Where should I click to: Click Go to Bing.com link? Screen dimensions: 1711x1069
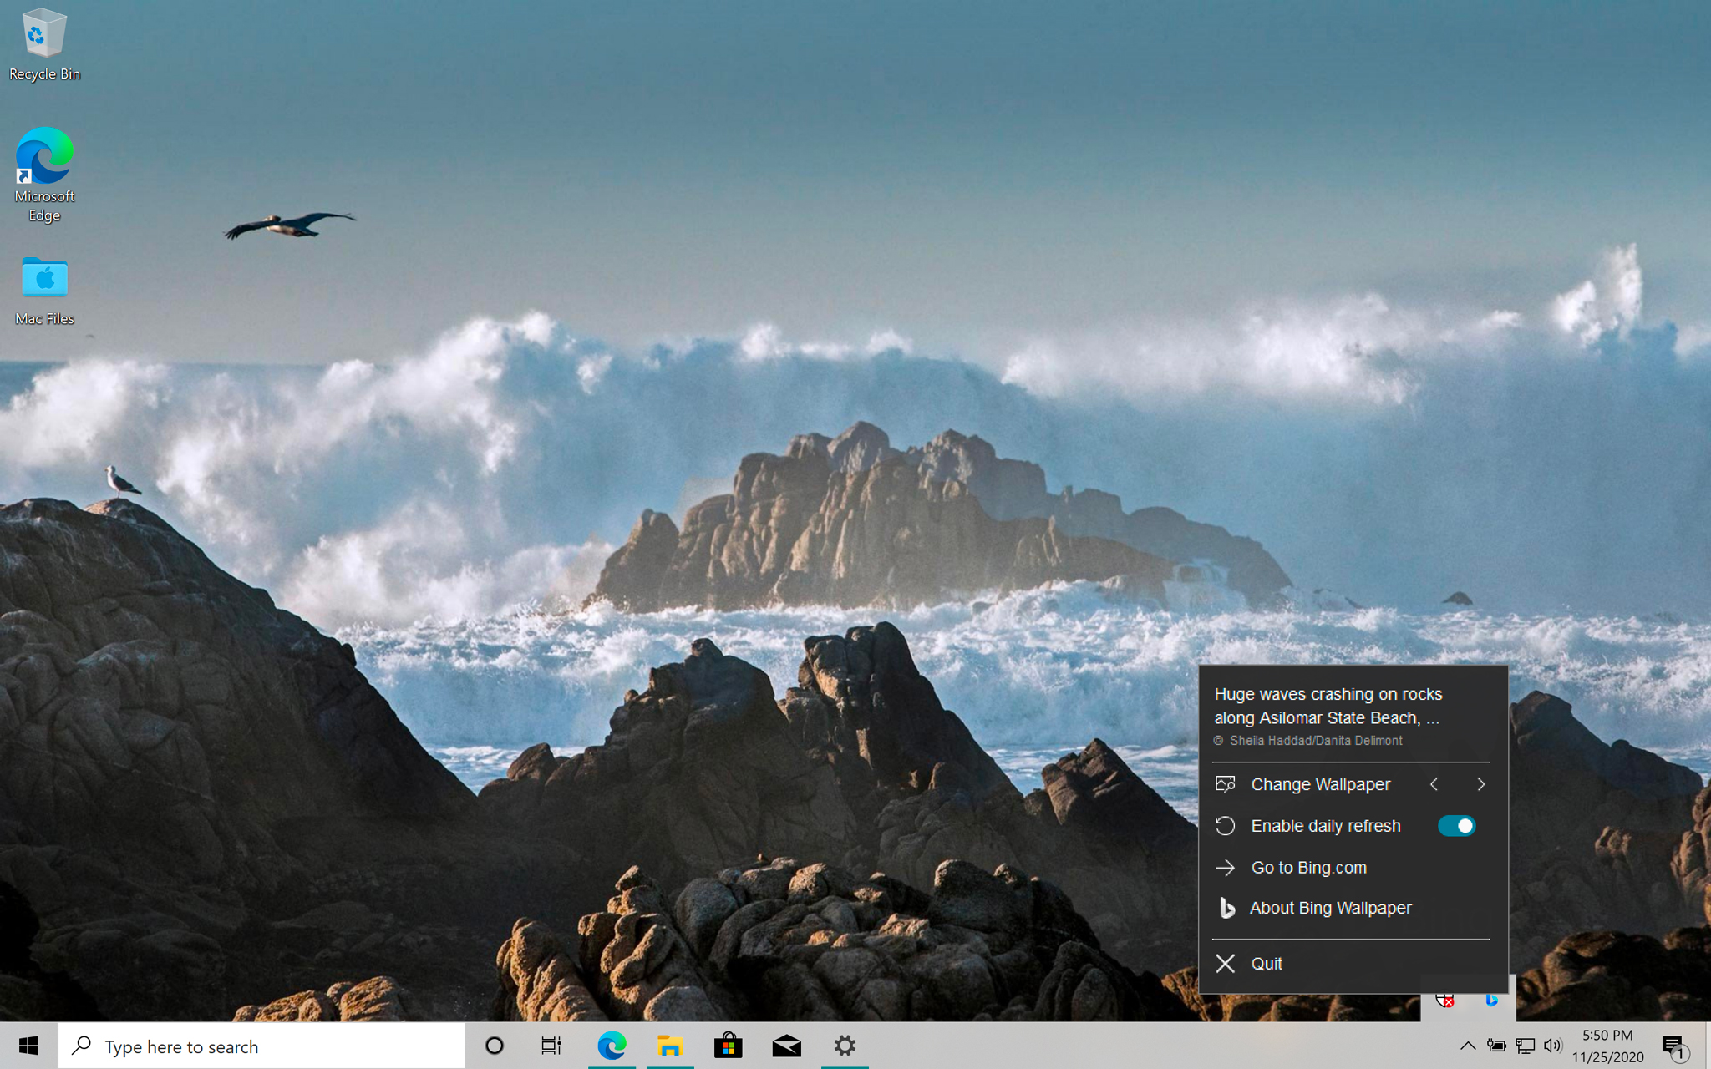[1308, 867]
